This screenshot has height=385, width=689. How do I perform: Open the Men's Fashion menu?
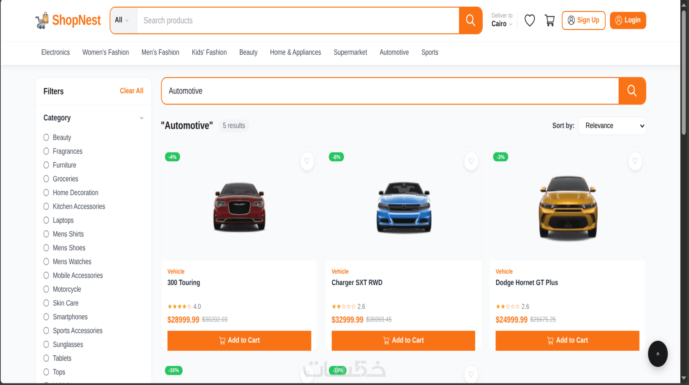coord(160,52)
